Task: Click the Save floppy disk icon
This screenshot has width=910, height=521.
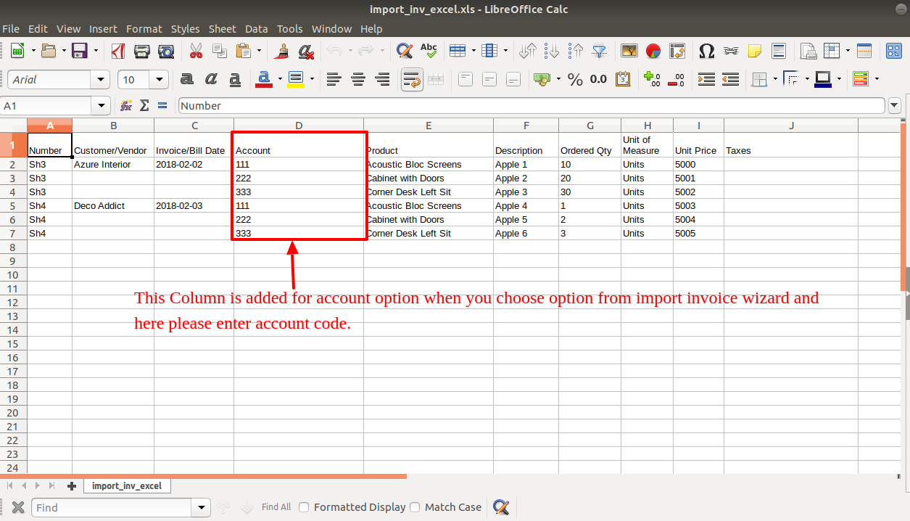Action: [80, 51]
